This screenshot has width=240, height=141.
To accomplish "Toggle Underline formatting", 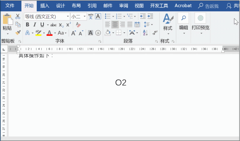I will tap(42, 24).
